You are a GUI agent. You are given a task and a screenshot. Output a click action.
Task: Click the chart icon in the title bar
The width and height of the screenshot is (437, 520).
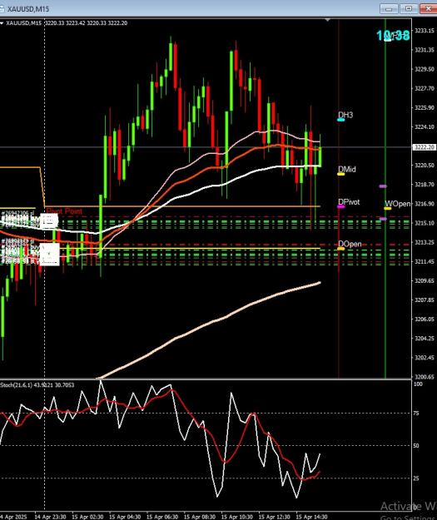click(x=2, y=9)
